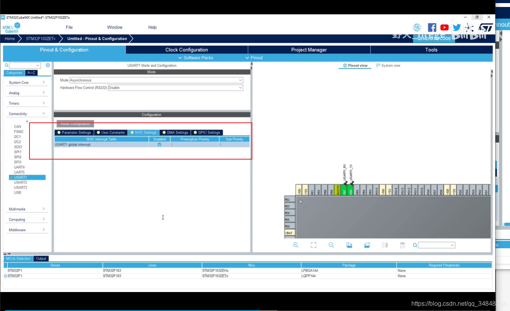Open the Twitter link icon
Image resolution: width=510 pixels, height=311 pixels.
(x=457, y=27)
